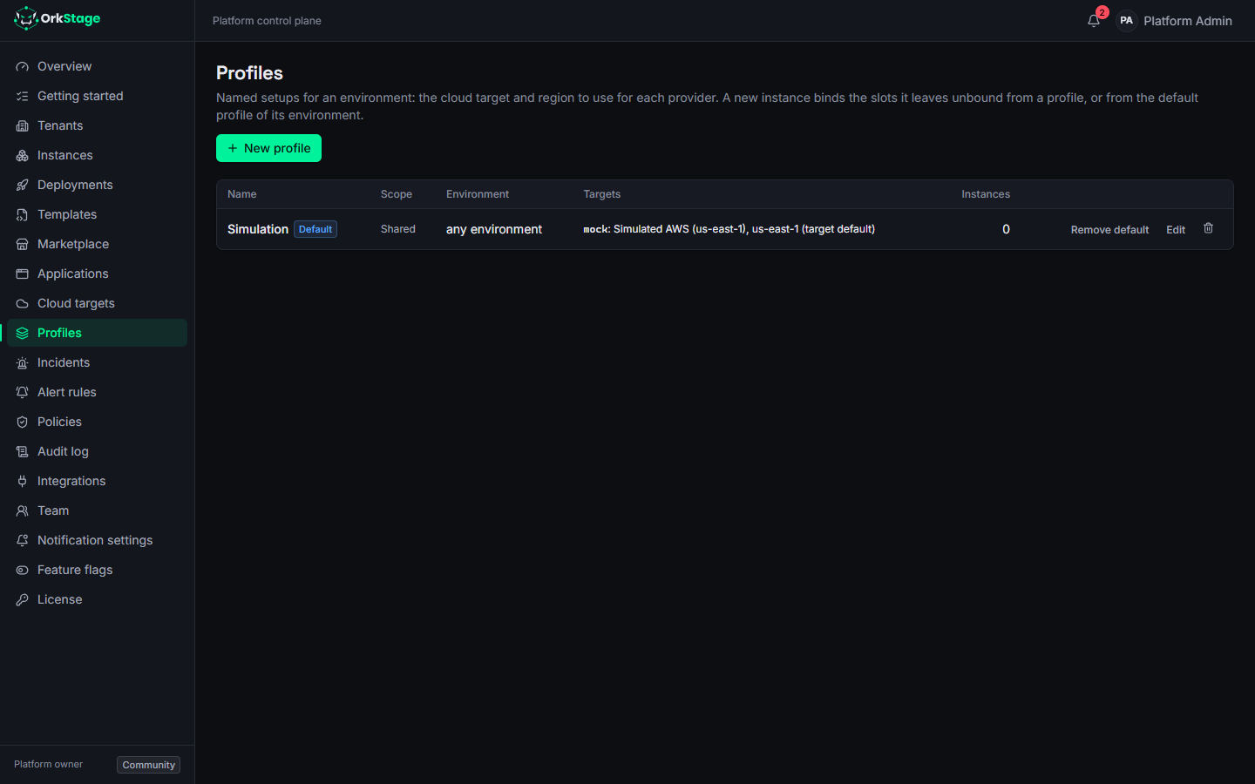Click the 'Shared' scope cell
Screen dimensions: 1255x784
pos(398,229)
